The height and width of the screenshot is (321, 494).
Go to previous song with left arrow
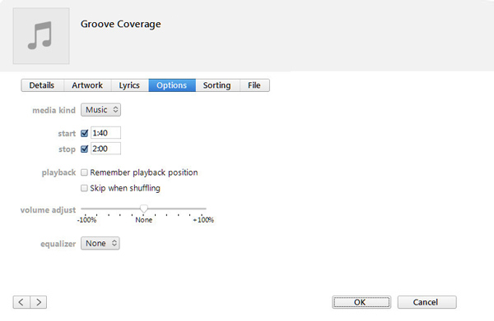tap(21, 302)
